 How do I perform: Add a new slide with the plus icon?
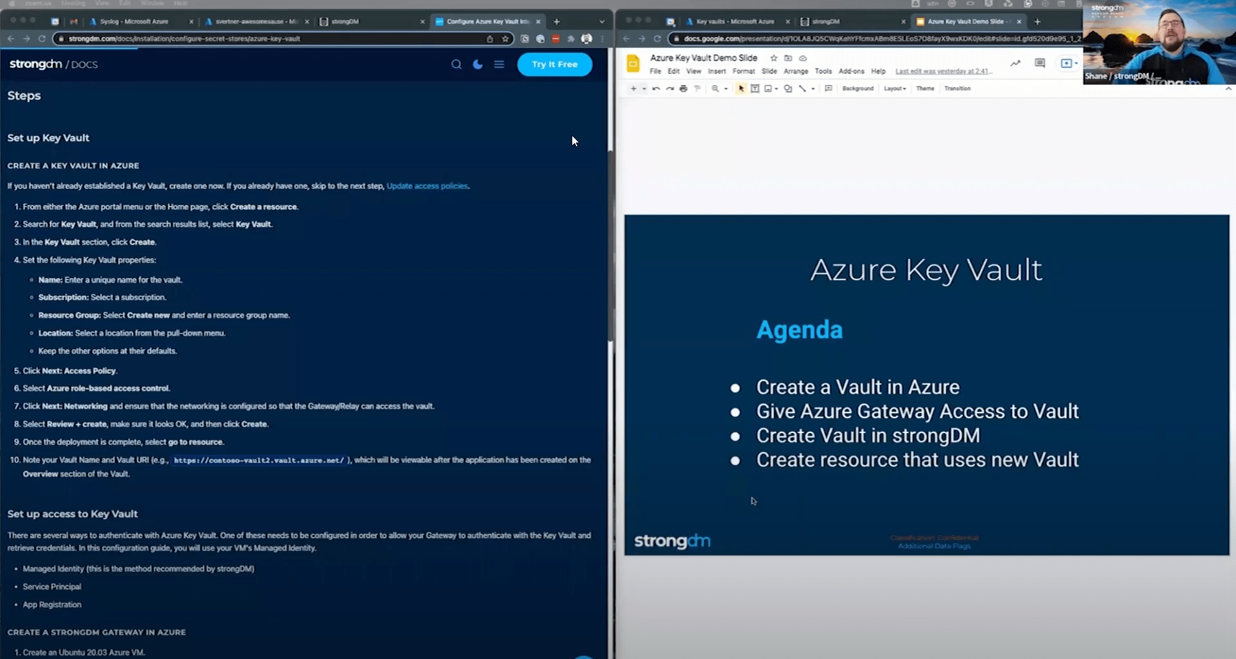[x=633, y=88]
